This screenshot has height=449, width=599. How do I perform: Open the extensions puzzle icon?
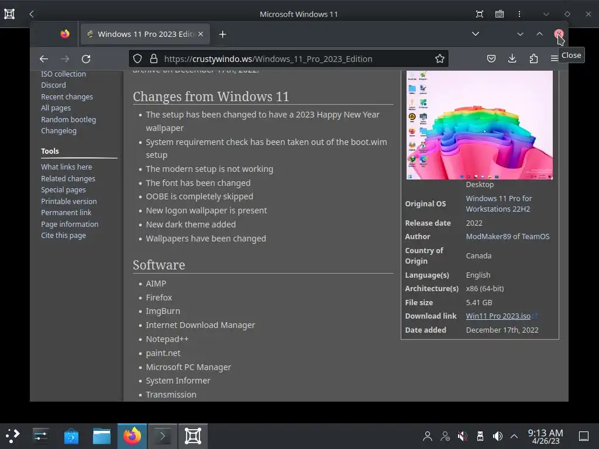(533, 59)
